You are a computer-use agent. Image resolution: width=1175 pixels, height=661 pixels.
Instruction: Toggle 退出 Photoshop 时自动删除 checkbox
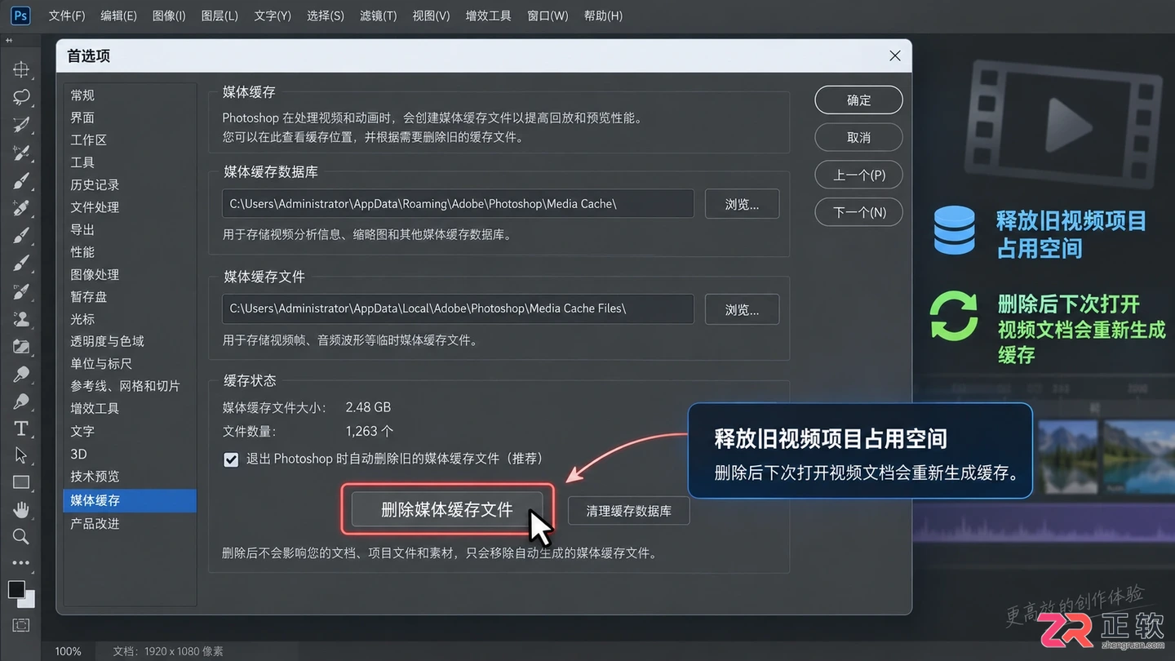point(231,459)
